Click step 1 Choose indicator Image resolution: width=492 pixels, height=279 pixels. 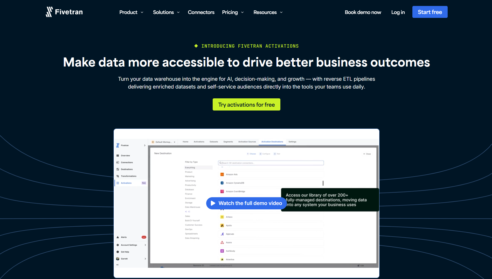(251, 154)
